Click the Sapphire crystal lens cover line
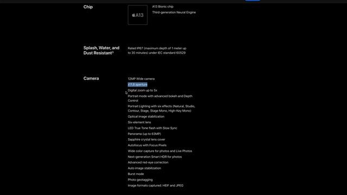 (x=146, y=139)
